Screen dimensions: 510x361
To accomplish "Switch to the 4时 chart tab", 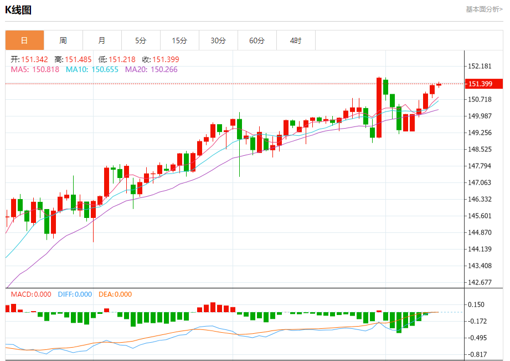I will 296,40.
